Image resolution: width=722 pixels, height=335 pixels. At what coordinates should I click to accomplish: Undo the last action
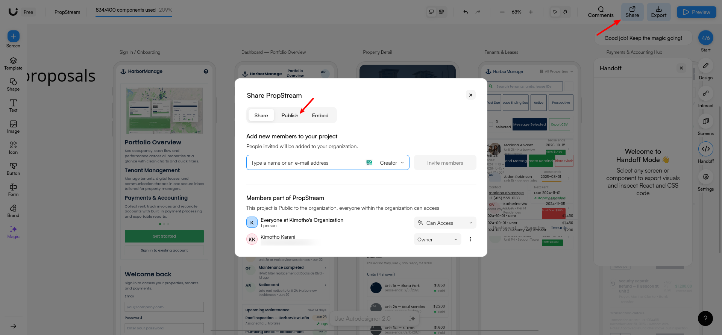pyautogui.click(x=466, y=12)
